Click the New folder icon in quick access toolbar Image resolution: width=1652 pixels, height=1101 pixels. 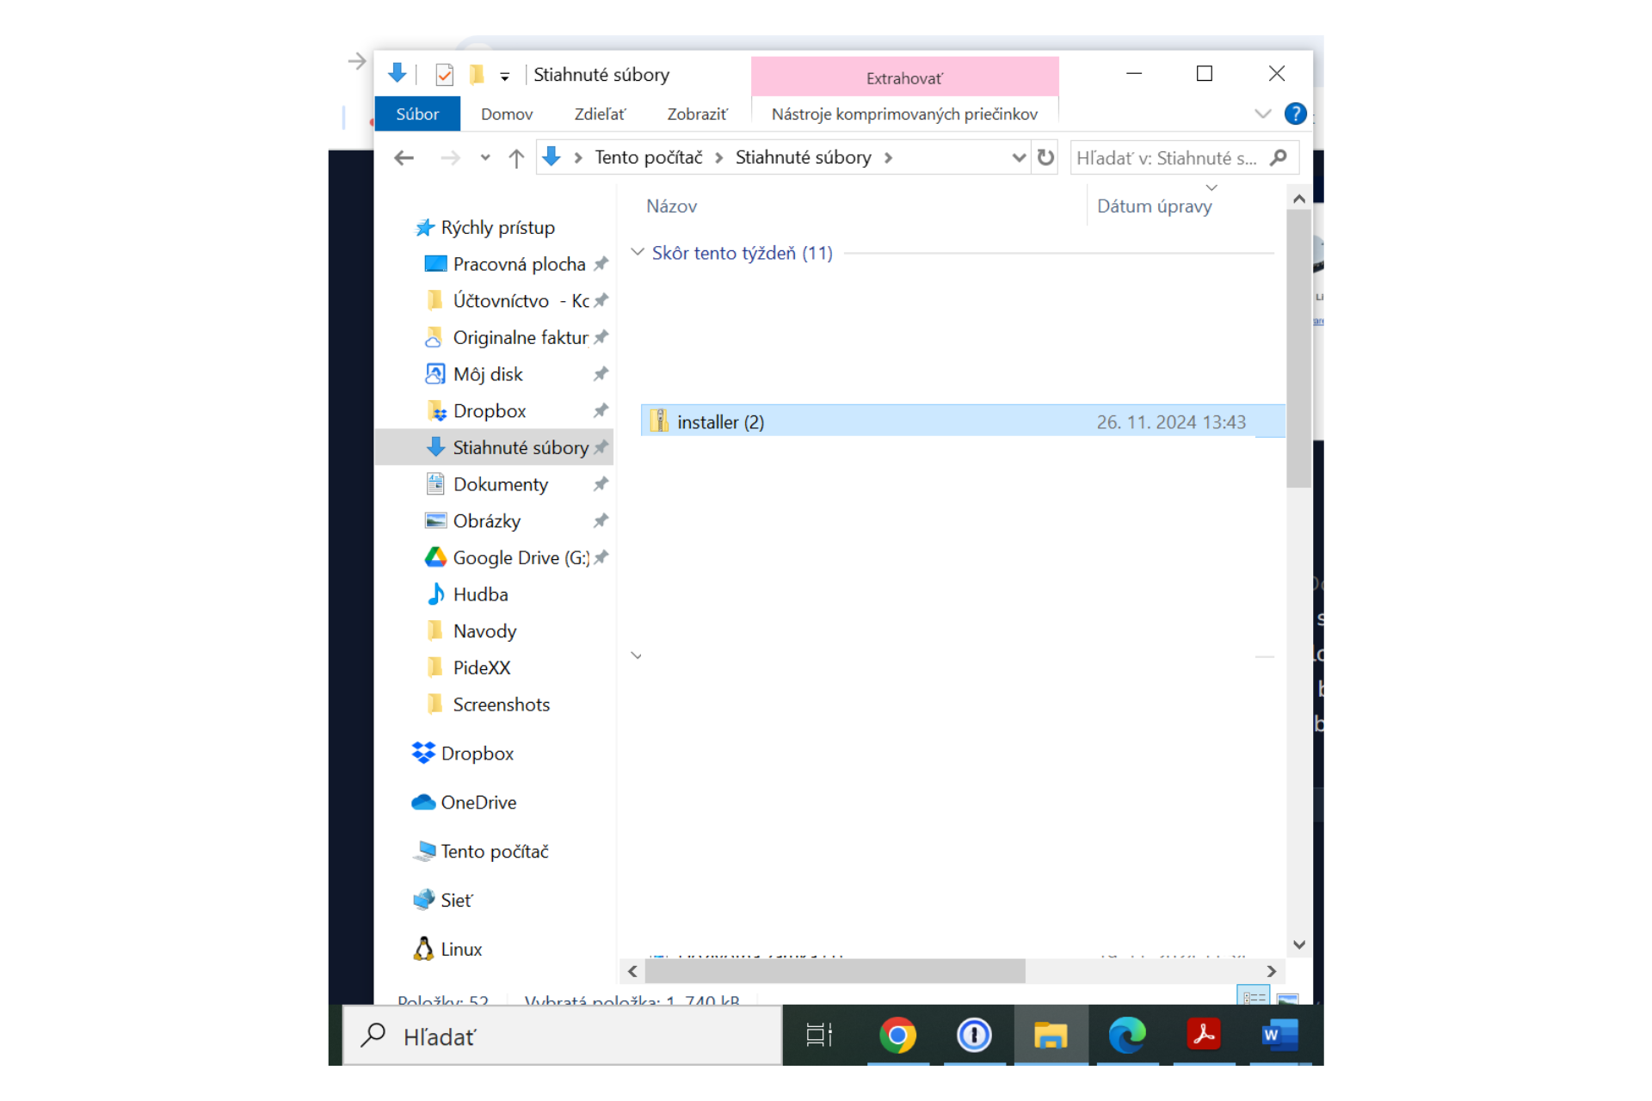476,75
